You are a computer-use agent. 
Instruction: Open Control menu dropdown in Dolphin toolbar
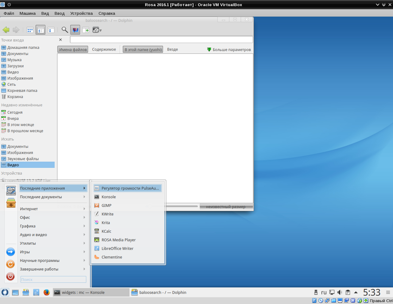pos(97,30)
